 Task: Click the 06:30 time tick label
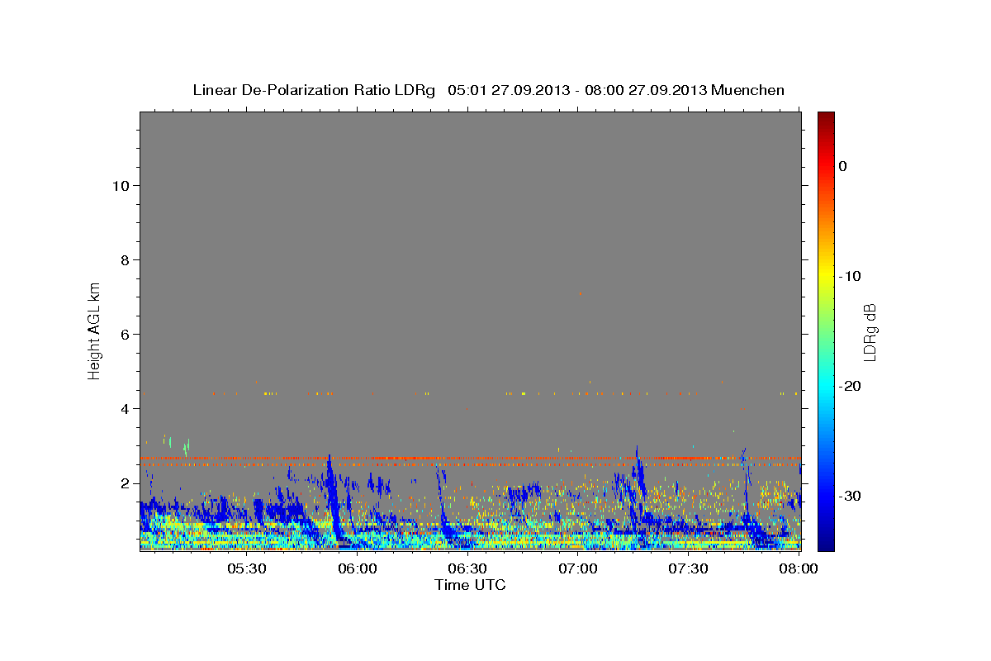click(x=467, y=568)
